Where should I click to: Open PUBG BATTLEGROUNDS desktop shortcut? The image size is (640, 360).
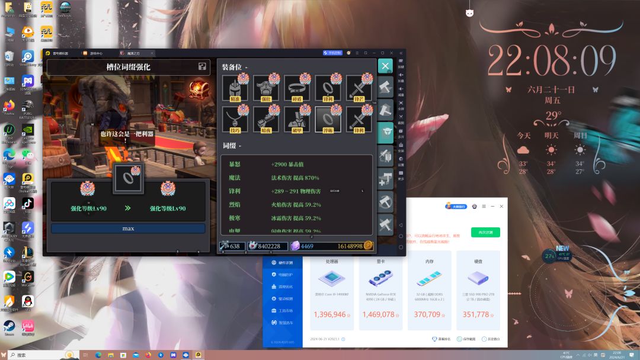[x=27, y=110]
